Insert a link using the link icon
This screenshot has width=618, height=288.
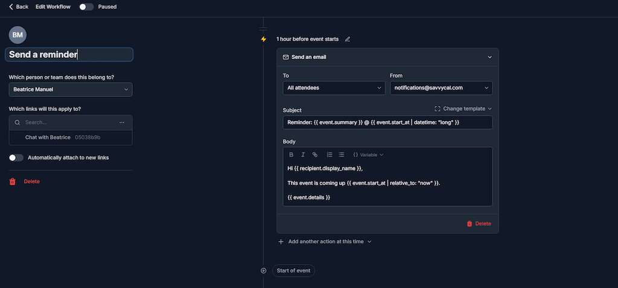coord(314,155)
